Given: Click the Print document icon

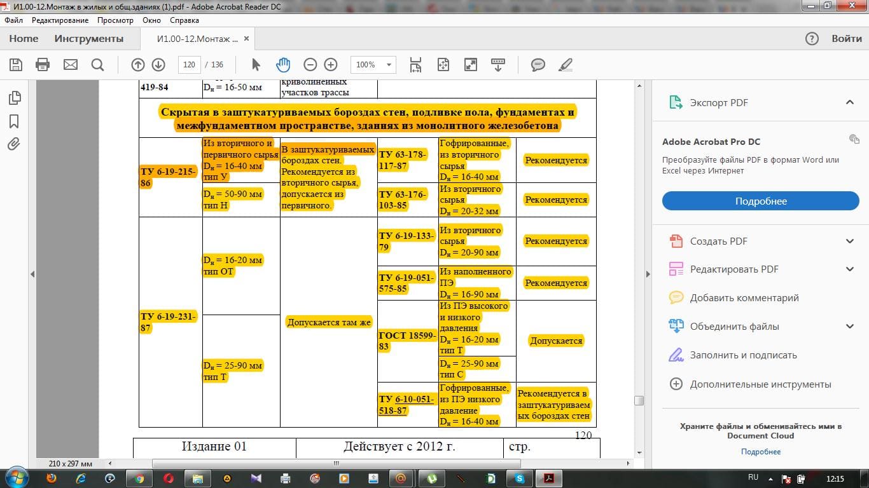Looking at the screenshot, I should pyautogui.click(x=43, y=65).
